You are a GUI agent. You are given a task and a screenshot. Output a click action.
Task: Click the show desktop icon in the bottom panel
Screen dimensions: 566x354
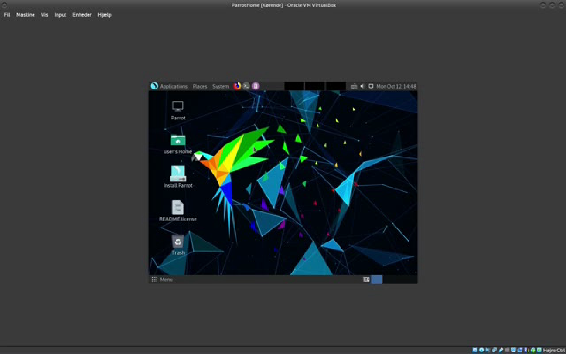(x=366, y=279)
